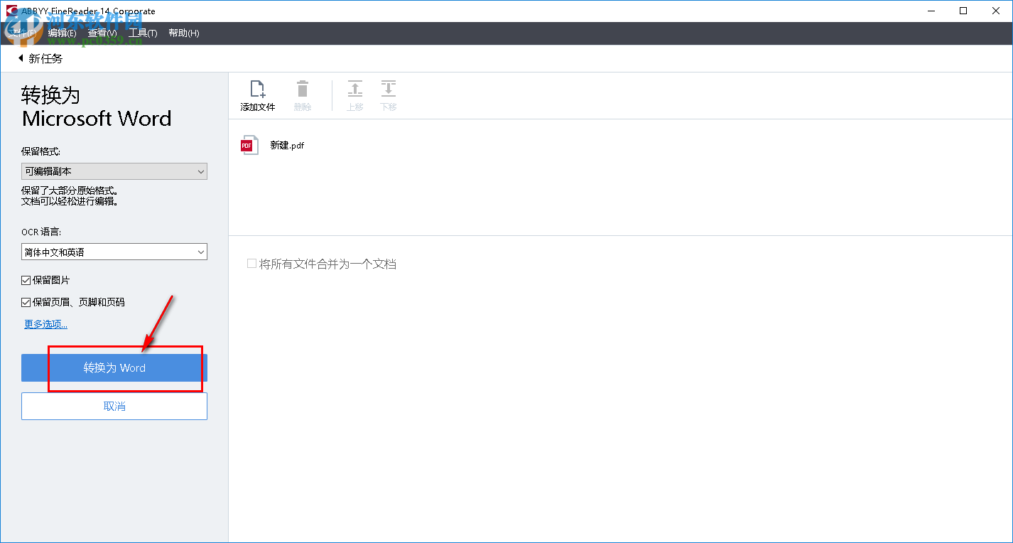Disable 保留页眉、页脚和页码 option
Viewport: 1013px width, 543px height.
25,301
